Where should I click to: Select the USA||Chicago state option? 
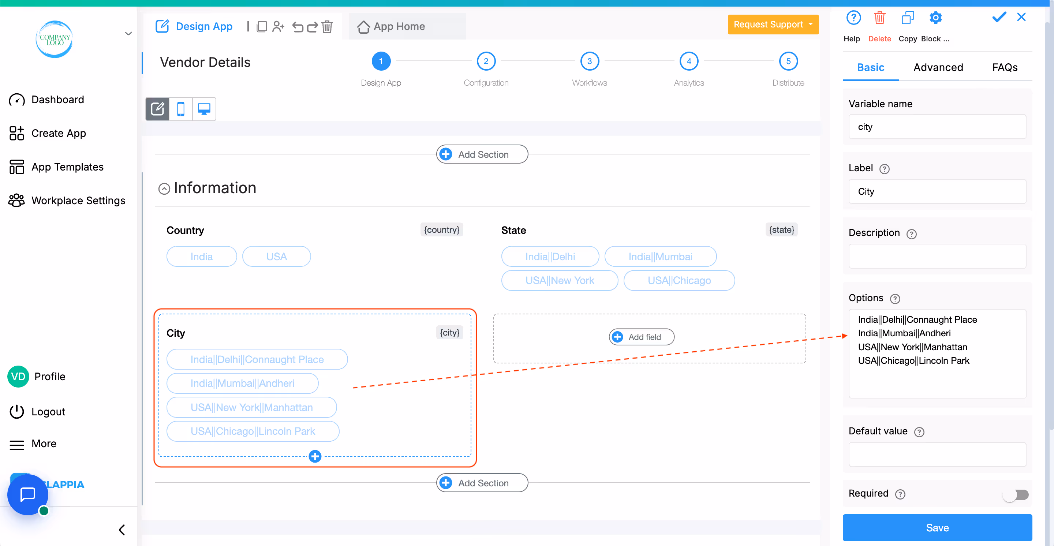(679, 281)
